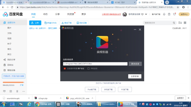This screenshot has width=191, height=107.
Task: Switch to the soundwire电脑端 browser tab
Action: [x=69, y=2]
